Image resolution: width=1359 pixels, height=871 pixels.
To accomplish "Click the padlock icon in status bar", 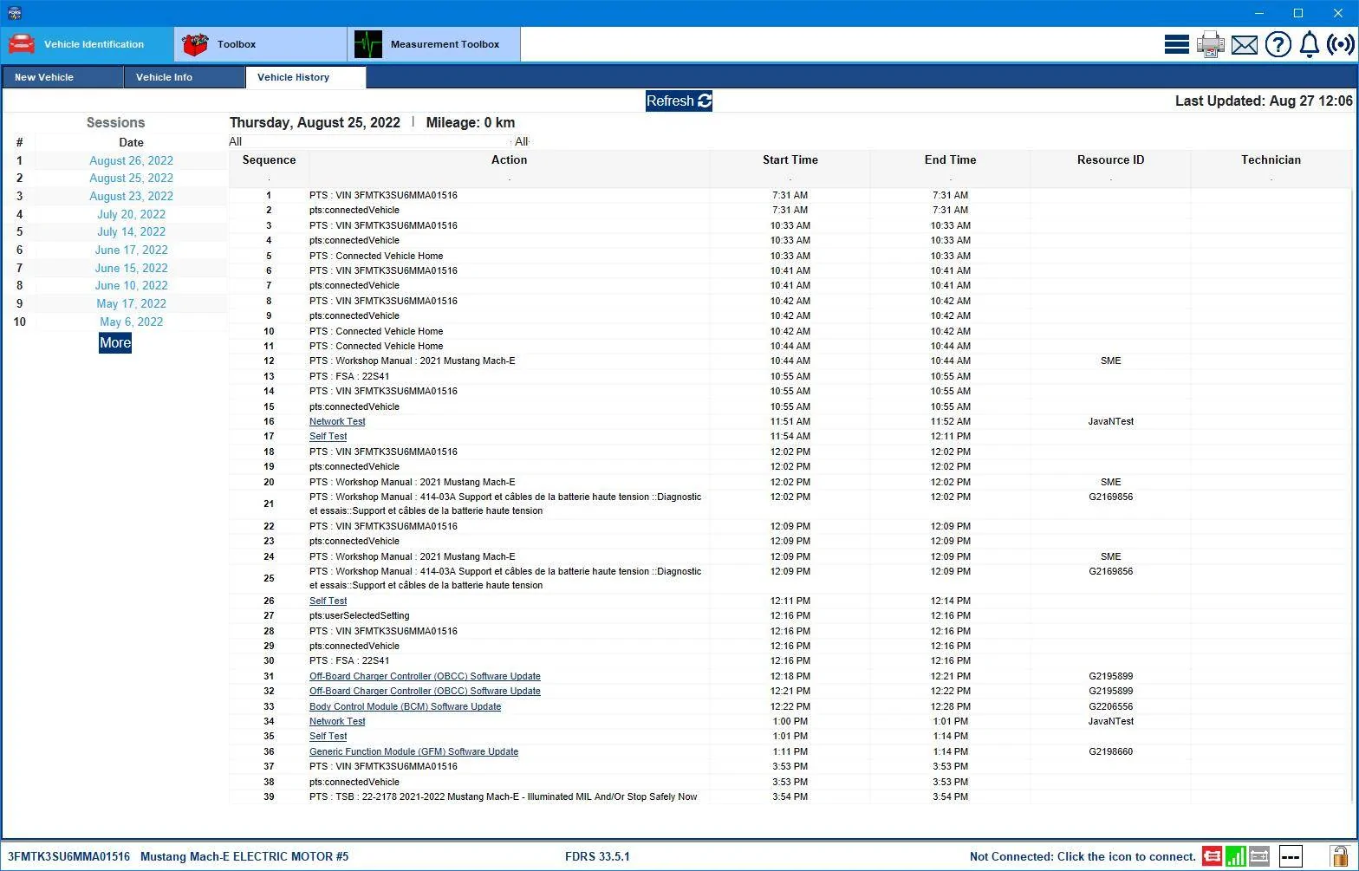I will click(x=1340, y=856).
